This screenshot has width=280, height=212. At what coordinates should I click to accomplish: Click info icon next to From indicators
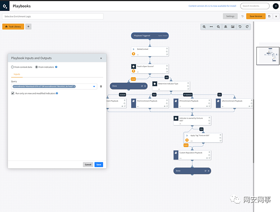[x=56, y=67]
